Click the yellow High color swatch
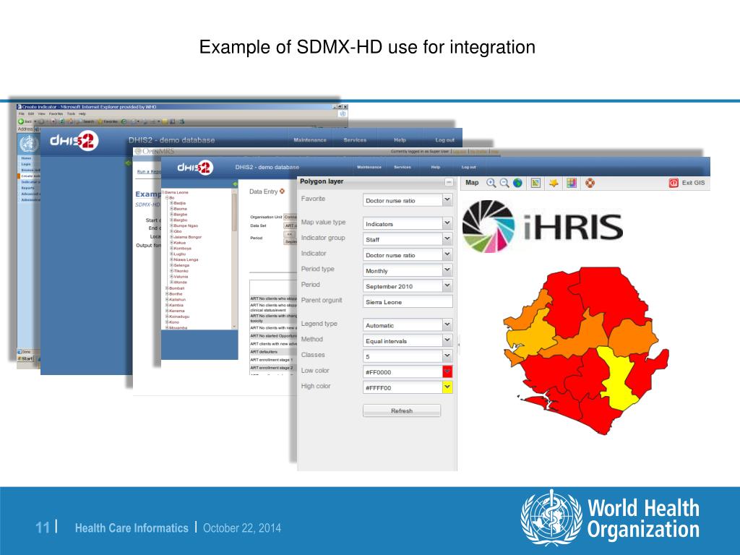Viewport: 740px width, 555px height. click(x=447, y=387)
